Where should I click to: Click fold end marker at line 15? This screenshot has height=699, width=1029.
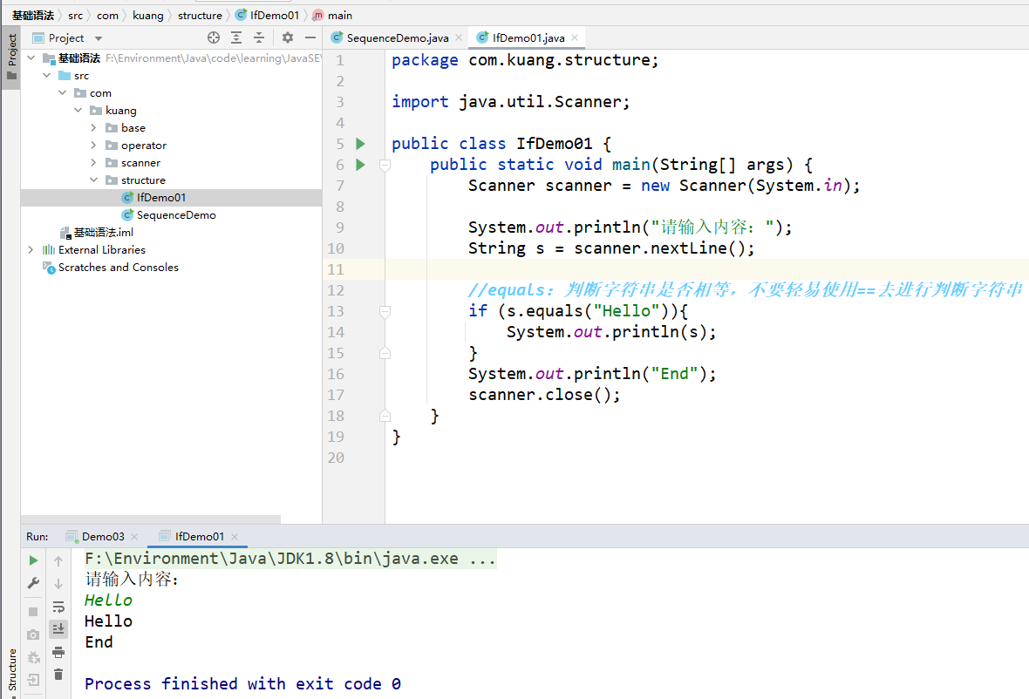pos(385,354)
